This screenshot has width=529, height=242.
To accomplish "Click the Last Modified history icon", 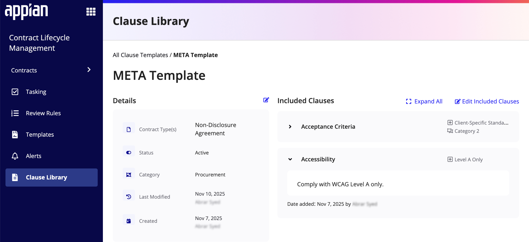I will click(x=129, y=196).
